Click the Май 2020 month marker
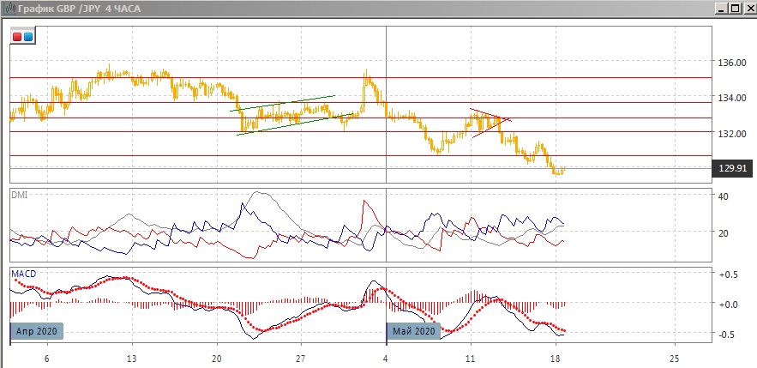 (415, 331)
